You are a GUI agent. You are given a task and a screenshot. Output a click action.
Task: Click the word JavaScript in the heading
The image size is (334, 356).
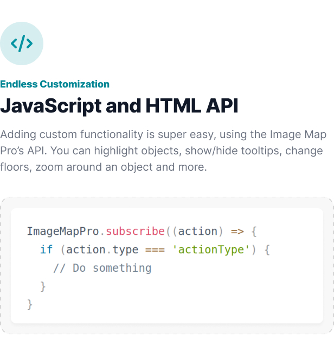(51, 105)
